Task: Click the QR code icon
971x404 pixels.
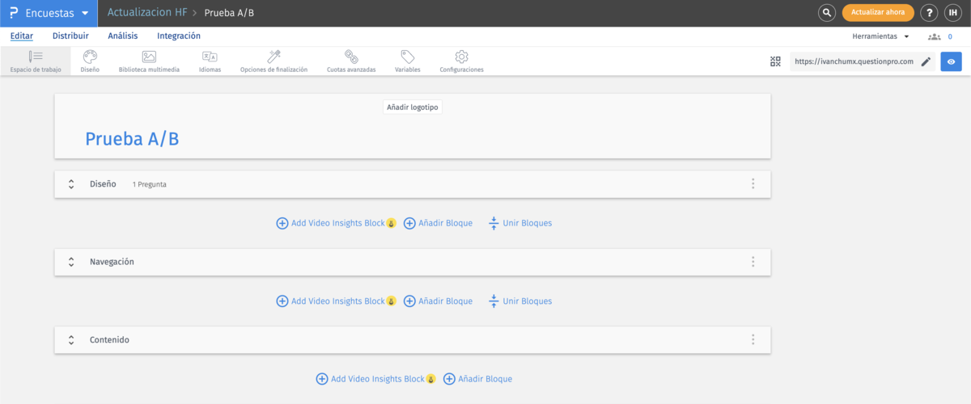Action: pyautogui.click(x=775, y=61)
